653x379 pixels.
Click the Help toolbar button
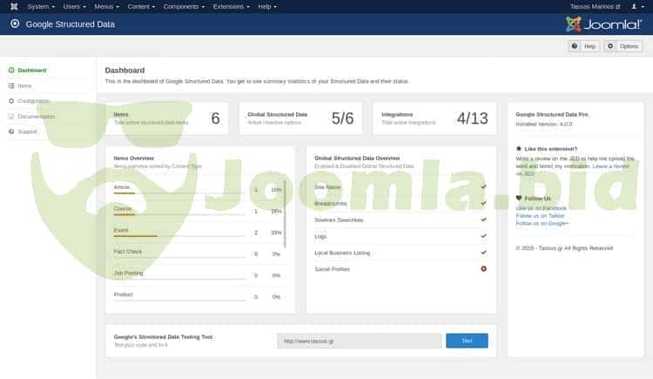pos(584,46)
